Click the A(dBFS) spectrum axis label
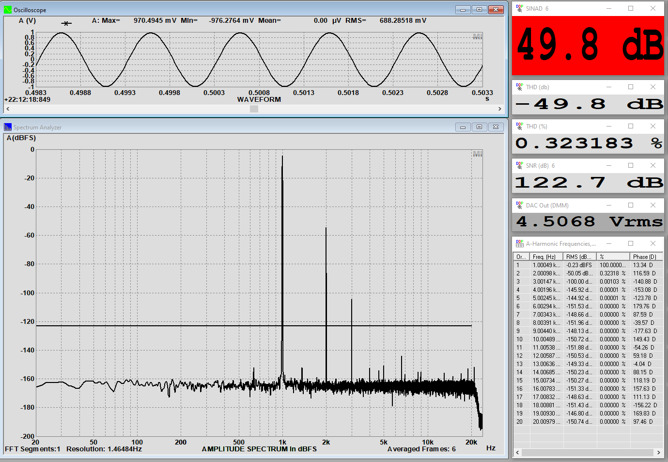668x462 pixels. pyautogui.click(x=21, y=138)
